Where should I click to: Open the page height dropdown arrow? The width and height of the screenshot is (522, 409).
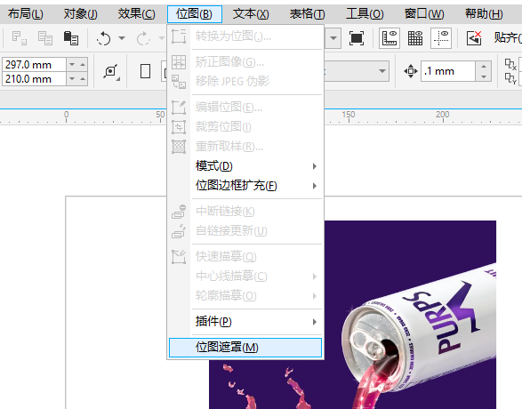click(x=72, y=79)
